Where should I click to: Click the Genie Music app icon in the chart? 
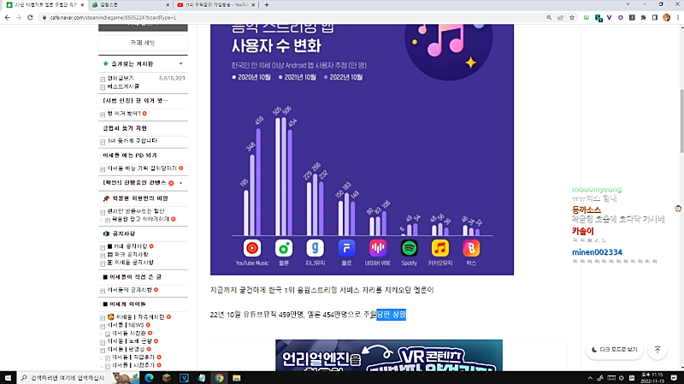[x=315, y=248]
